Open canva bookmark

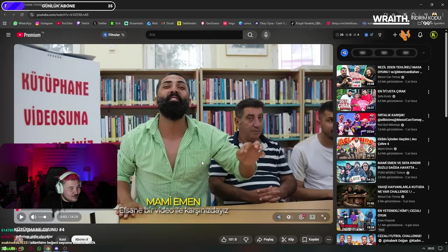click(x=245, y=23)
